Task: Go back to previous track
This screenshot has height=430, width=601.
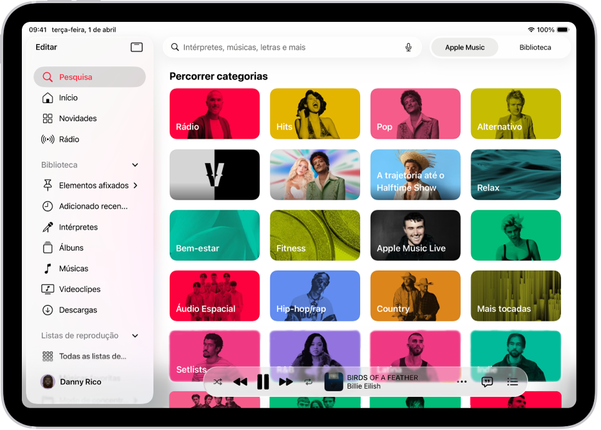Action: point(240,382)
